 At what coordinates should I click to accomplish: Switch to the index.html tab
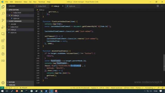(42, 6)
